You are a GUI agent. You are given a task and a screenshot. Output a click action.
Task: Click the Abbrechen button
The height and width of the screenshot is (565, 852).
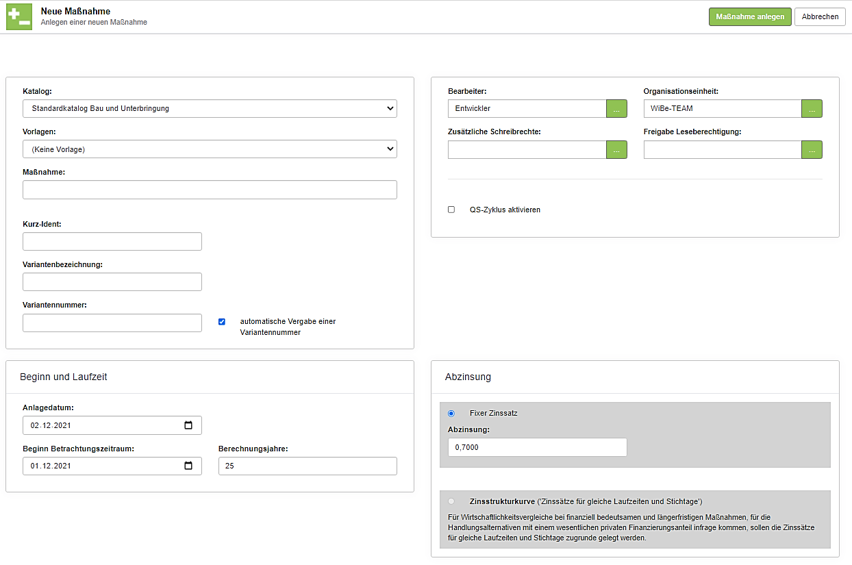point(820,17)
